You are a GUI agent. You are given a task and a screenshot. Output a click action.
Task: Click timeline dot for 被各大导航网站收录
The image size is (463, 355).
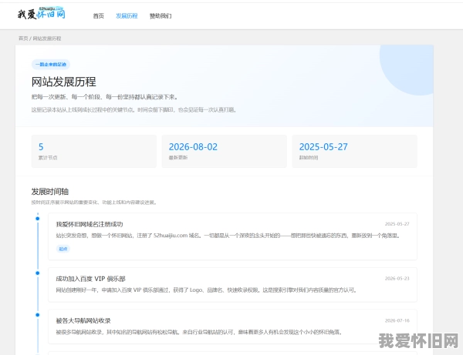(x=38, y=315)
